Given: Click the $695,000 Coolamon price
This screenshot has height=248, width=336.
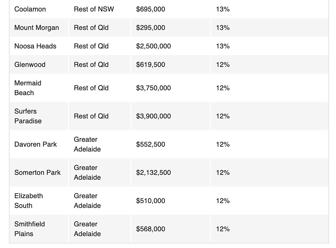Looking at the screenshot, I should [x=151, y=9].
